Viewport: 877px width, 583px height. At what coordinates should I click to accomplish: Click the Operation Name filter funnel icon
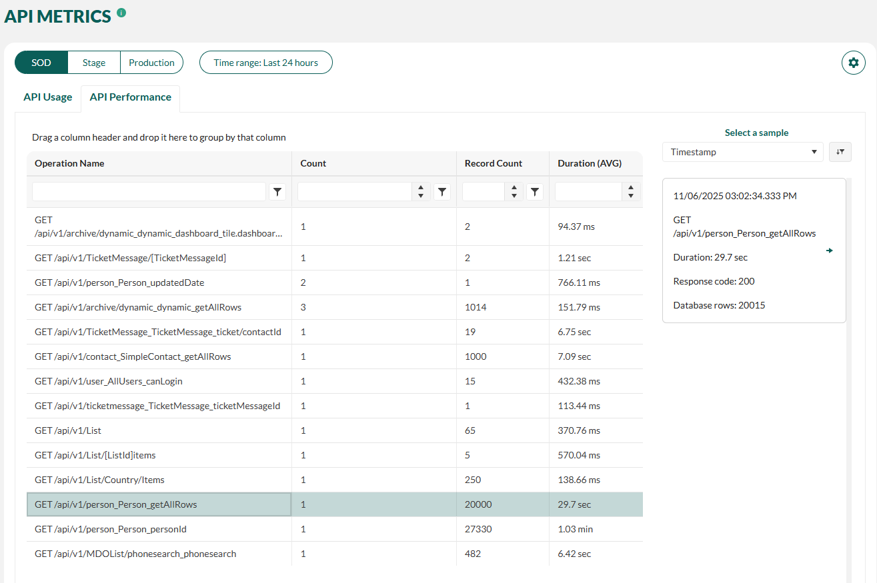coord(278,192)
